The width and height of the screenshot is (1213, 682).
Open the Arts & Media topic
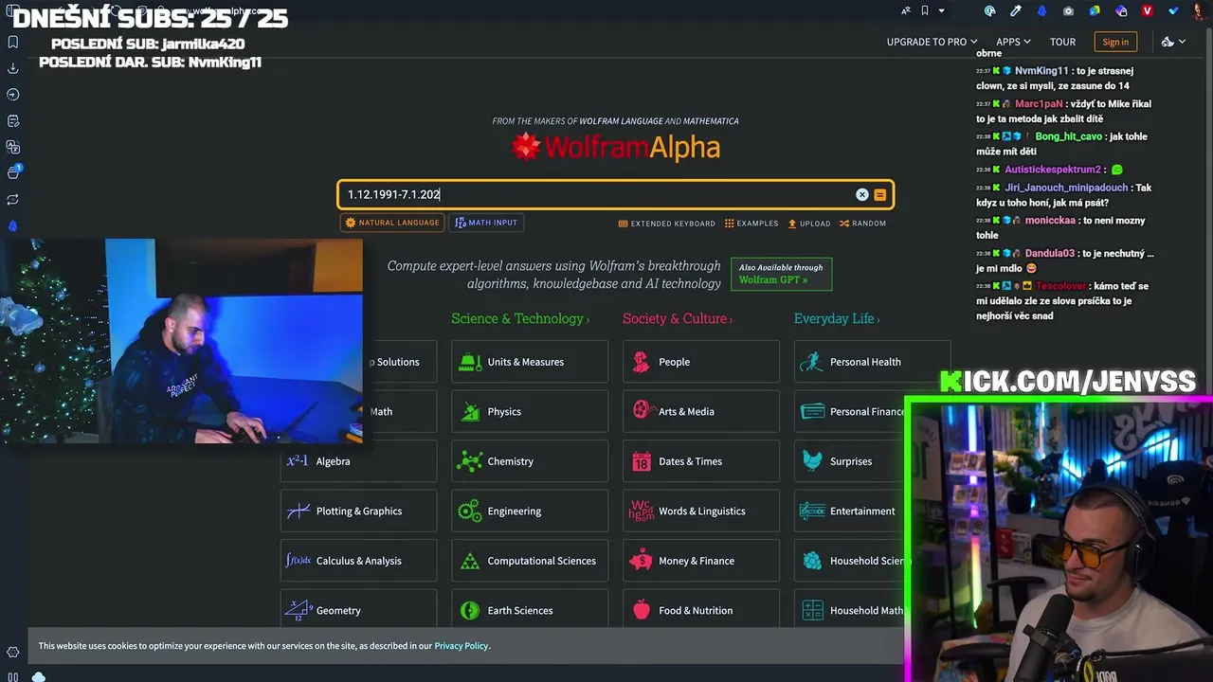(x=701, y=412)
